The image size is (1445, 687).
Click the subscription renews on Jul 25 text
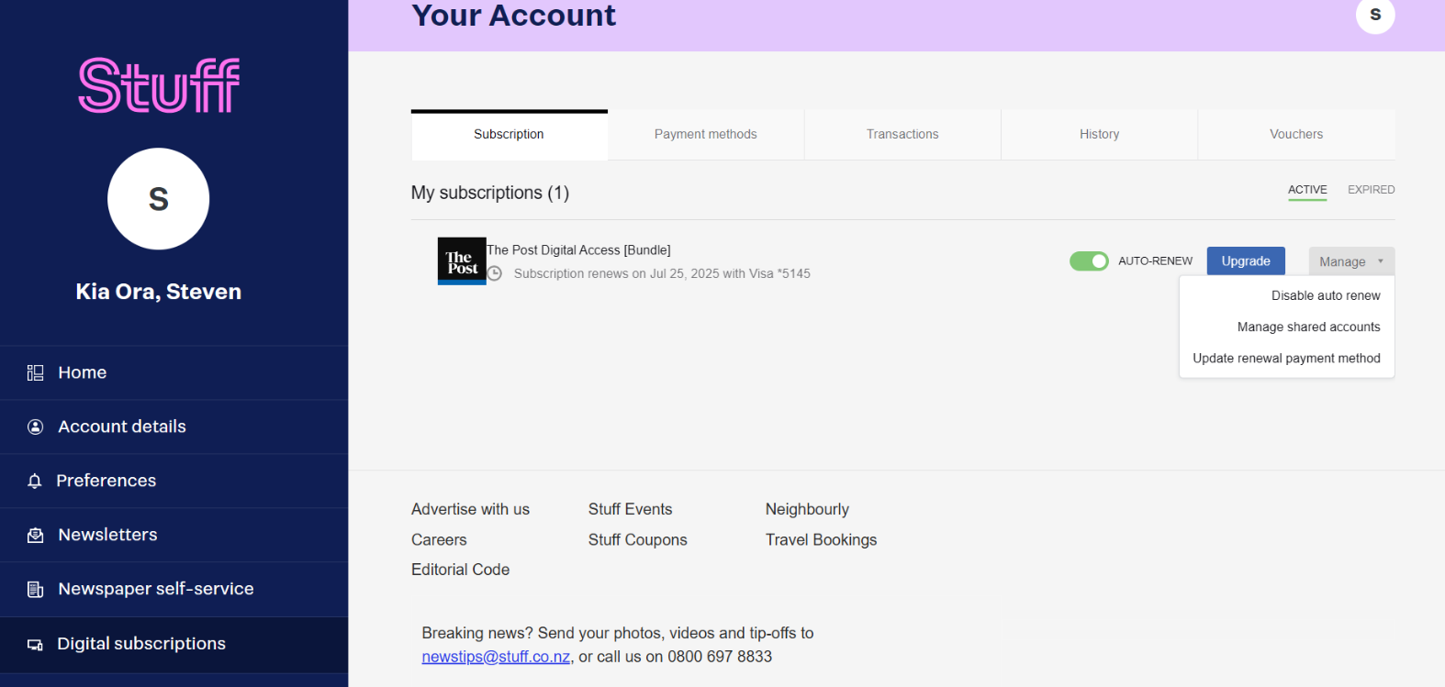(x=662, y=273)
